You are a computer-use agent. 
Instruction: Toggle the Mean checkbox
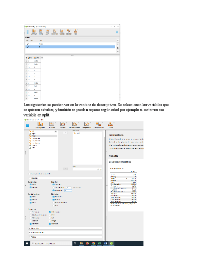31,202
